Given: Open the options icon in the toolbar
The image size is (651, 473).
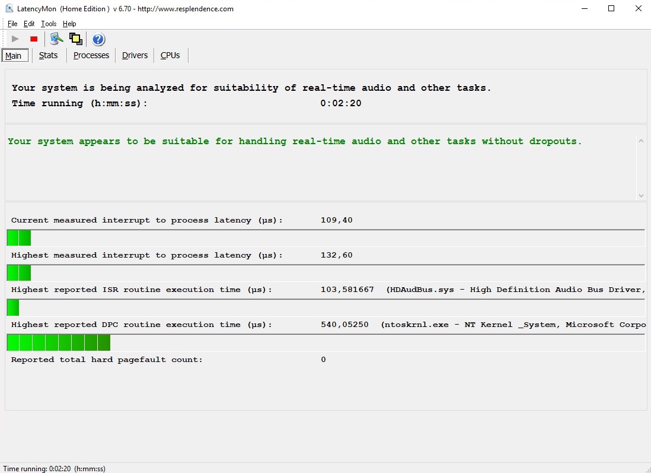Looking at the screenshot, I should [56, 39].
